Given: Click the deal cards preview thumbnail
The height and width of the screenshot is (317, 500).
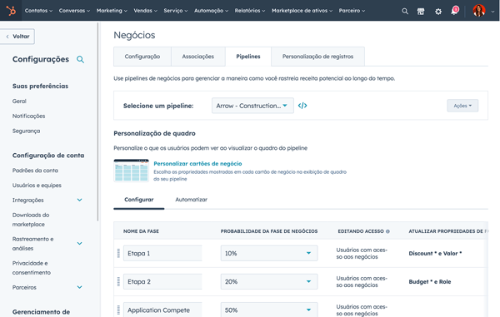Looking at the screenshot, I should 132,171.
